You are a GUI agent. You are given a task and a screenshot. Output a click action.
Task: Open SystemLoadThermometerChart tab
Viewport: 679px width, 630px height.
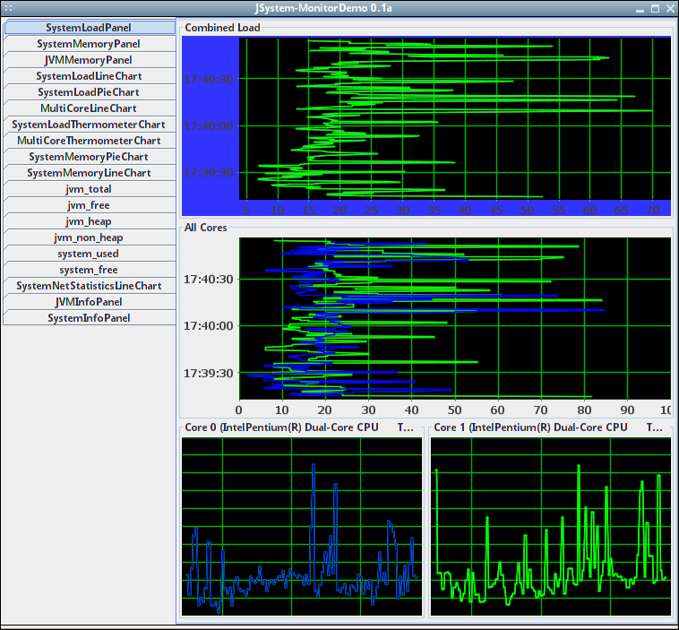(x=90, y=125)
